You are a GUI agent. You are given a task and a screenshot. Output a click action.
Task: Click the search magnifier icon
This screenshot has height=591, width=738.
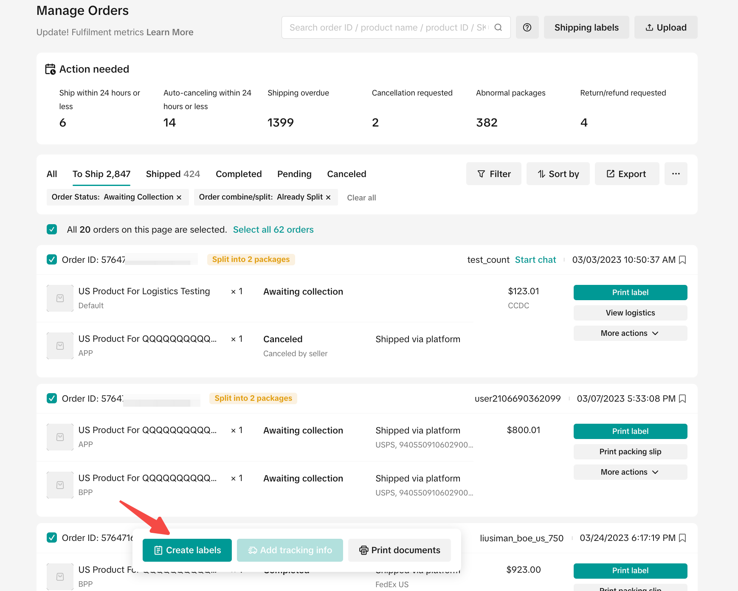coord(498,28)
